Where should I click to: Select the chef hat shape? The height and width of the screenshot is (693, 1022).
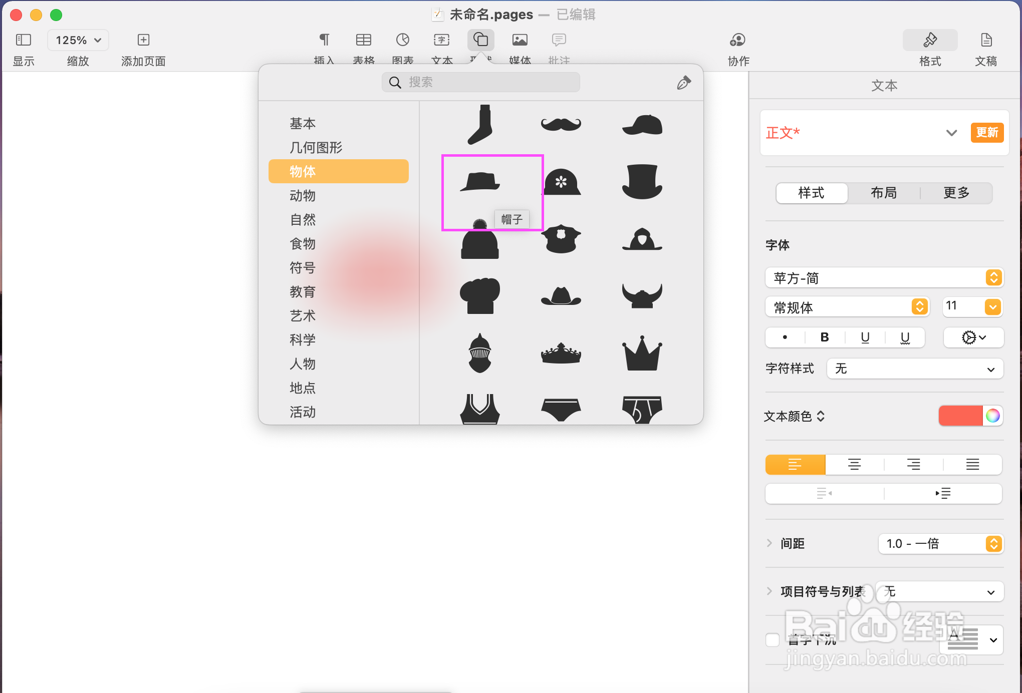(x=479, y=295)
